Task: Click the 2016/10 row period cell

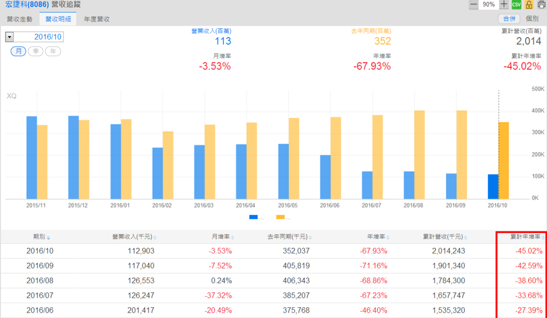Action: 40,251
